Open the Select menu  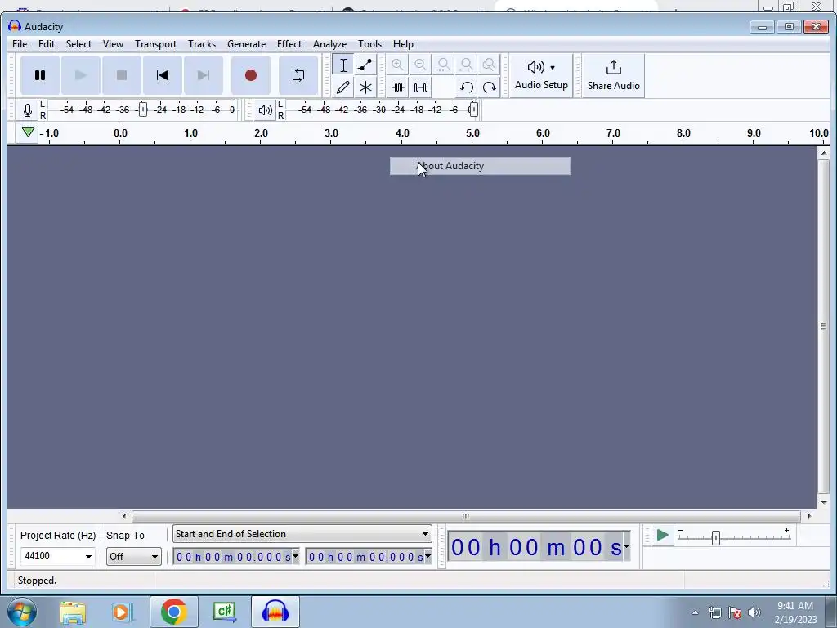[79, 44]
